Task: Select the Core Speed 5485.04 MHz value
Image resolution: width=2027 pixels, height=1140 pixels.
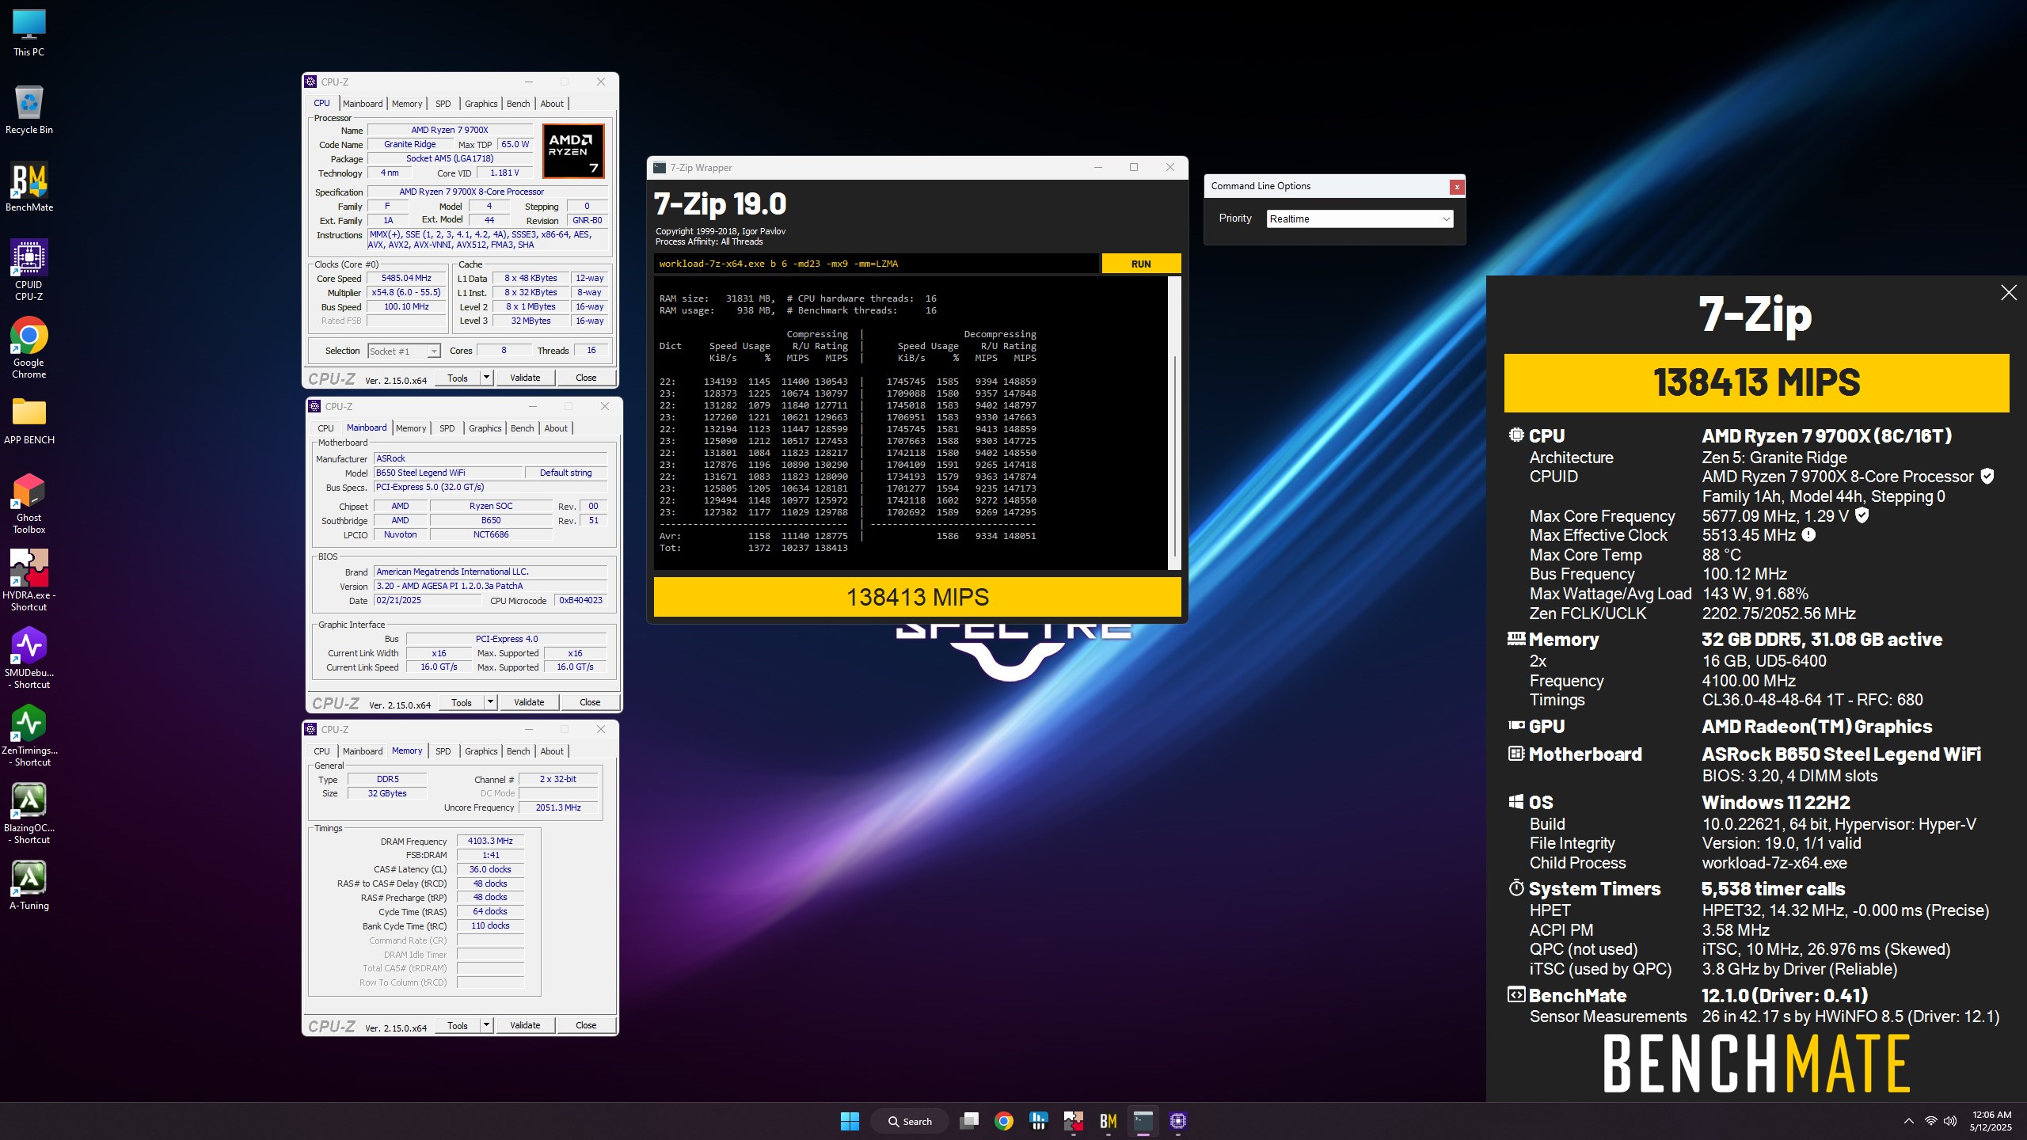Action: coord(406,278)
